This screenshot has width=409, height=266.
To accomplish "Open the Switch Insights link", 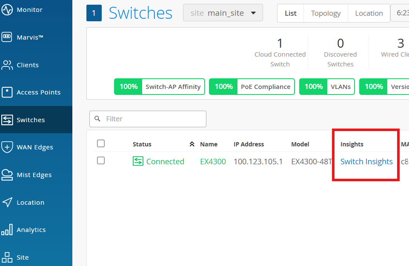I will pyautogui.click(x=366, y=161).
